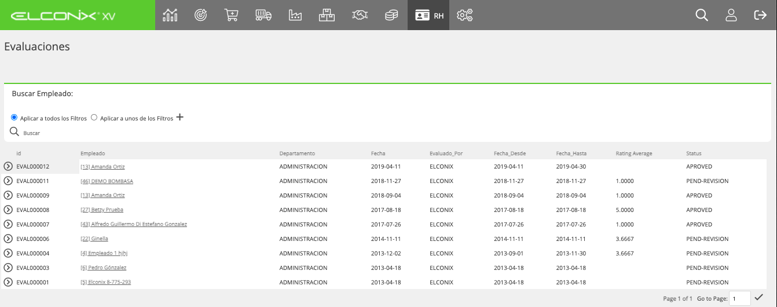This screenshot has width=777, height=307.
Task: Confirm page jump with the checkmark icon
Action: click(x=759, y=298)
